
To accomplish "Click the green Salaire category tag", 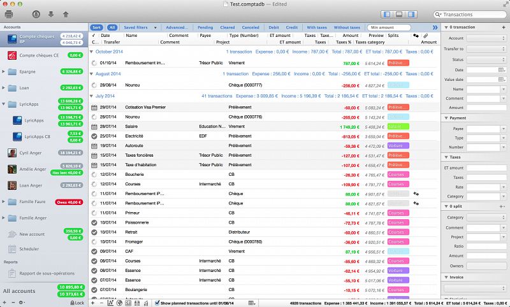I will [397, 127].
